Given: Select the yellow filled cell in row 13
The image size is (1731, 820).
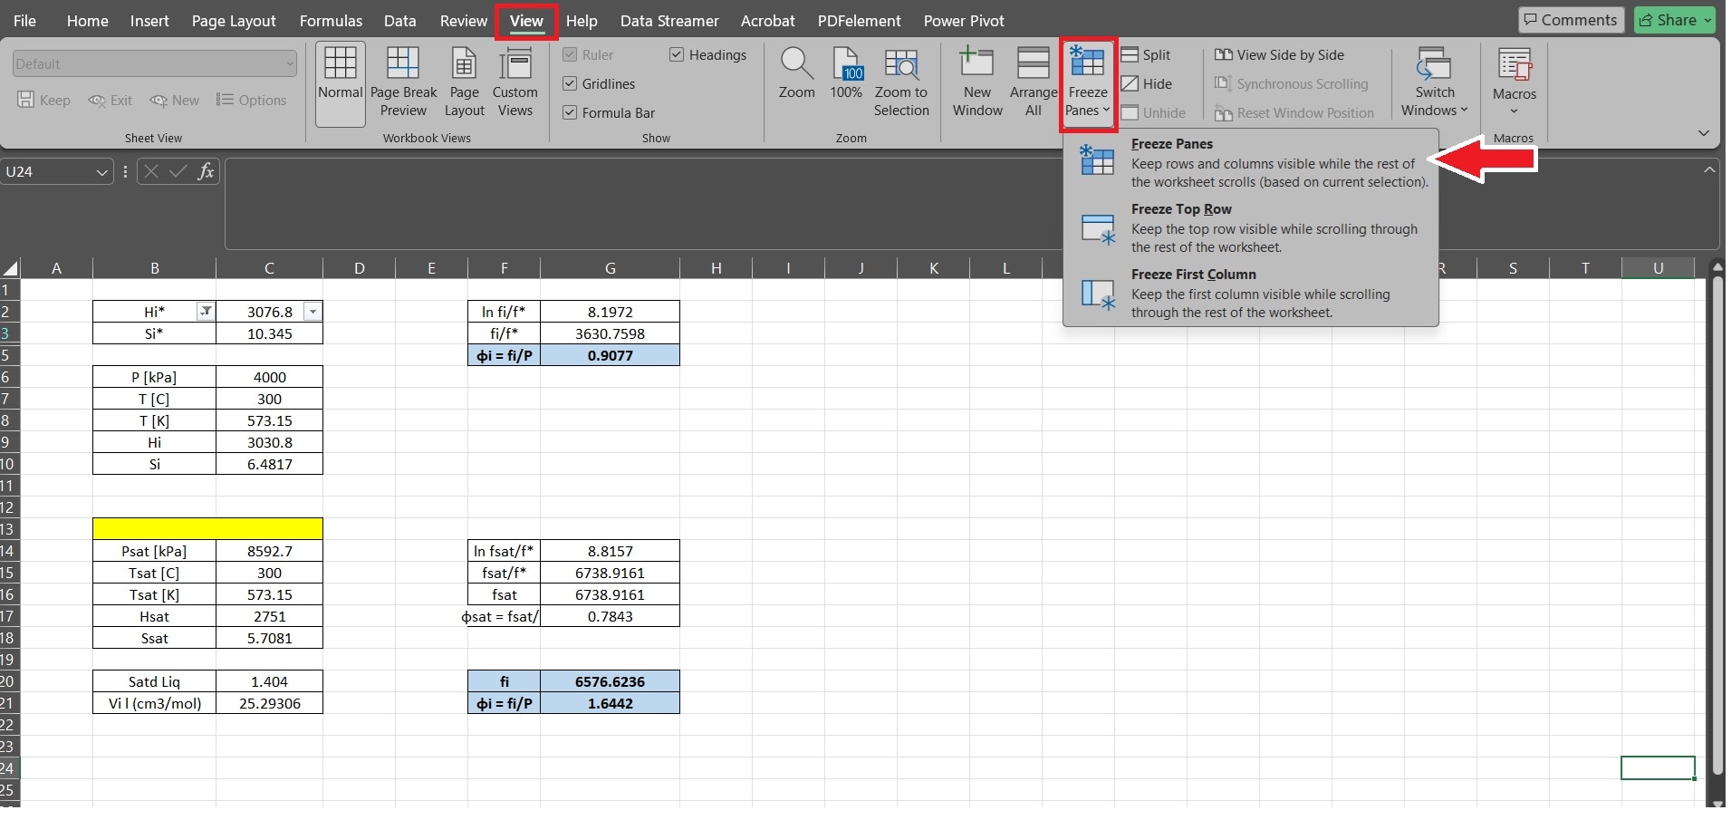Looking at the screenshot, I should tap(207, 529).
